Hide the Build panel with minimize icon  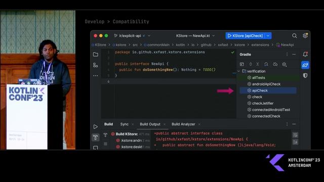click(294, 124)
